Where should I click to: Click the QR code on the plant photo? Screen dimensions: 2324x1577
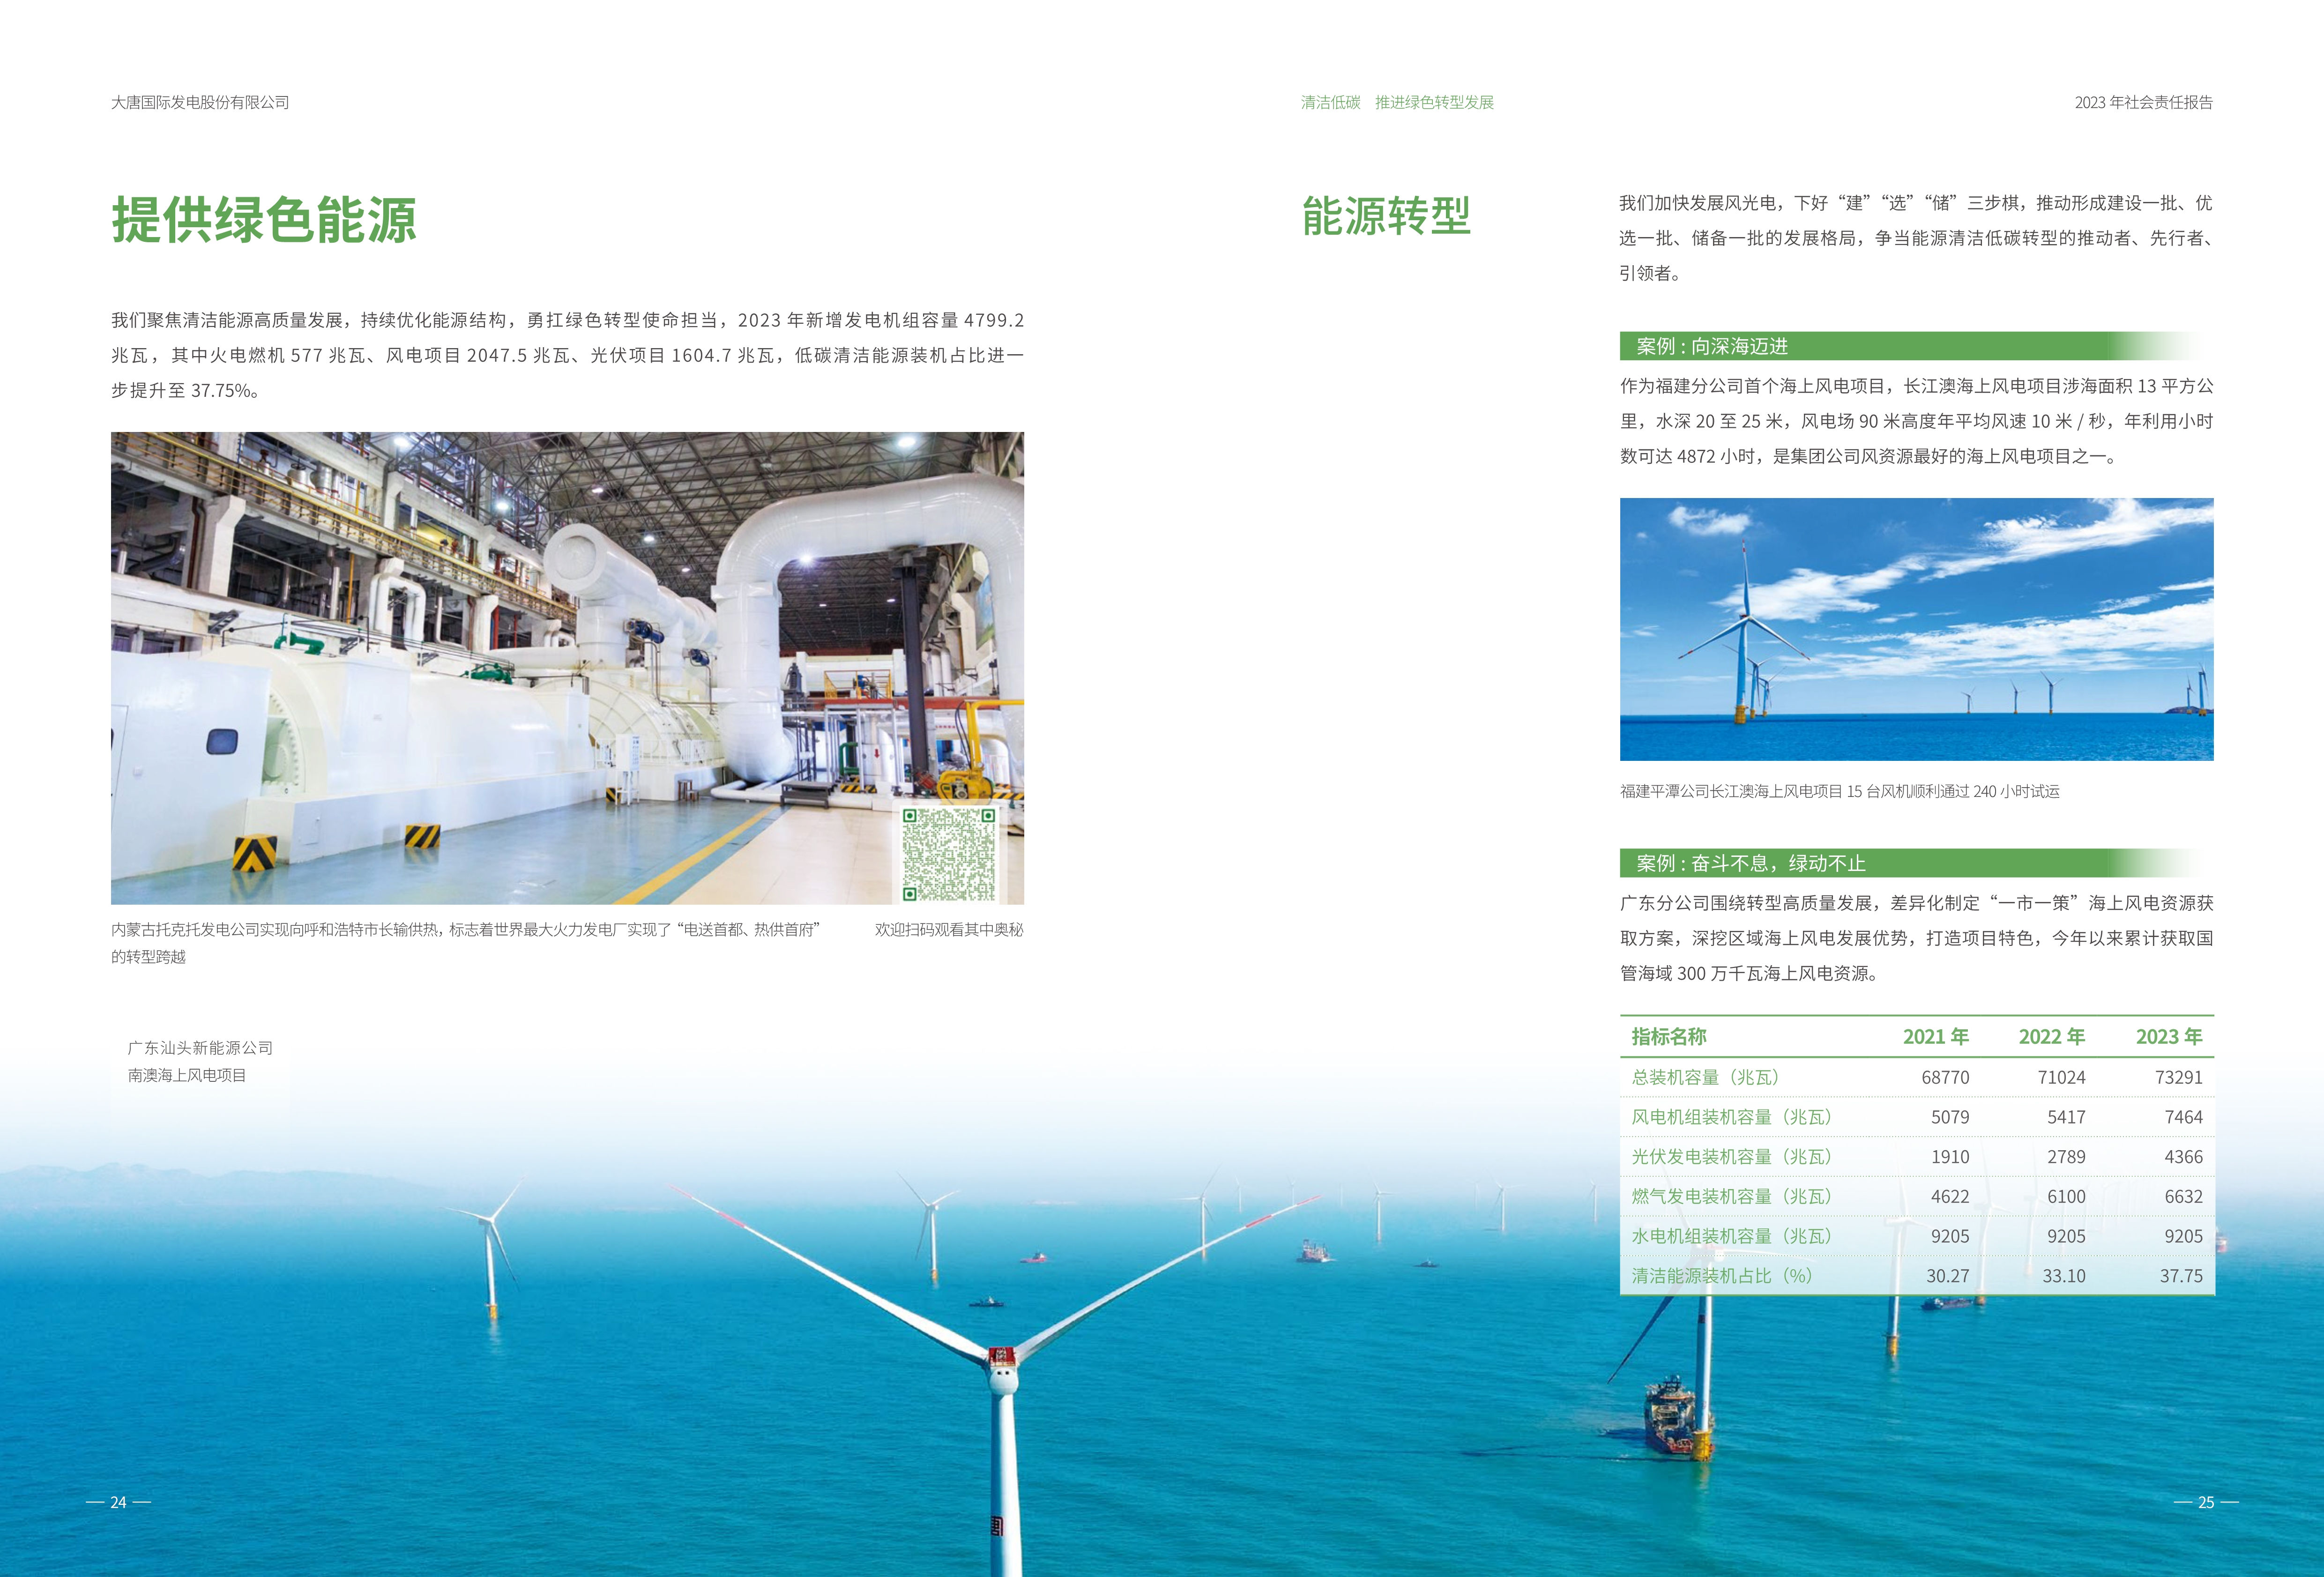(949, 854)
